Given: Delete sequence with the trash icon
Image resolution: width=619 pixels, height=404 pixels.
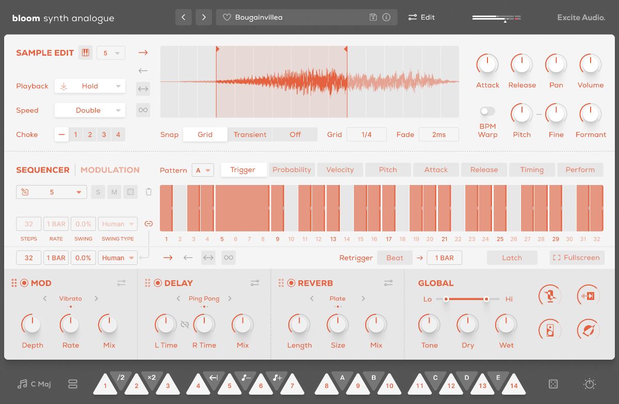Looking at the screenshot, I should click(149, 192).
